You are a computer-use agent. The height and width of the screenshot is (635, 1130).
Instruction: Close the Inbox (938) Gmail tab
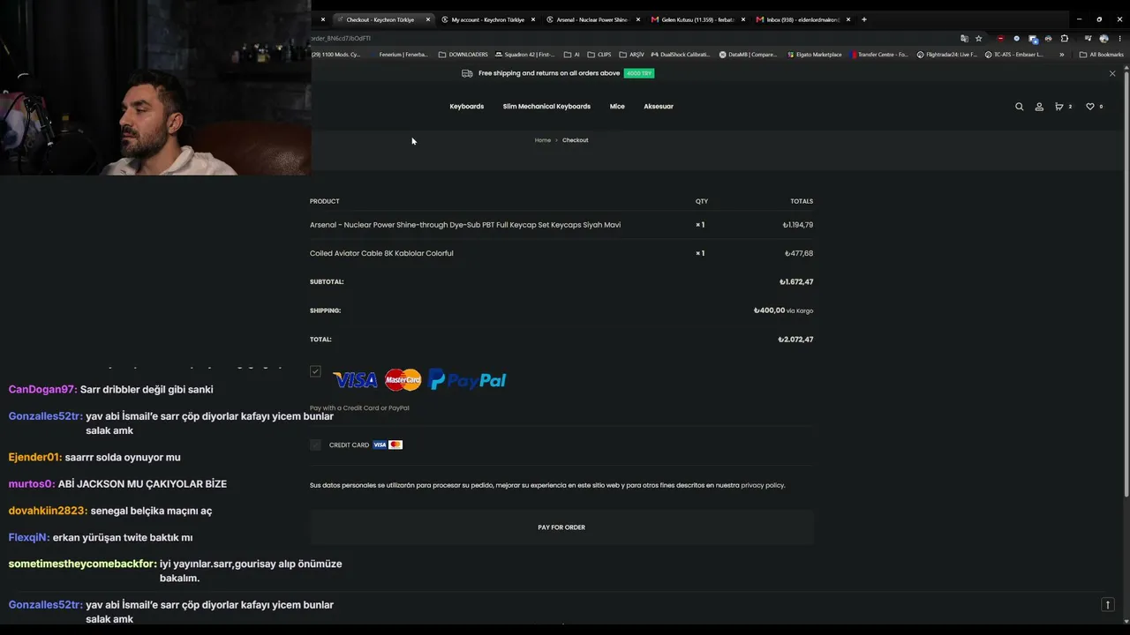tap(848, 19)
